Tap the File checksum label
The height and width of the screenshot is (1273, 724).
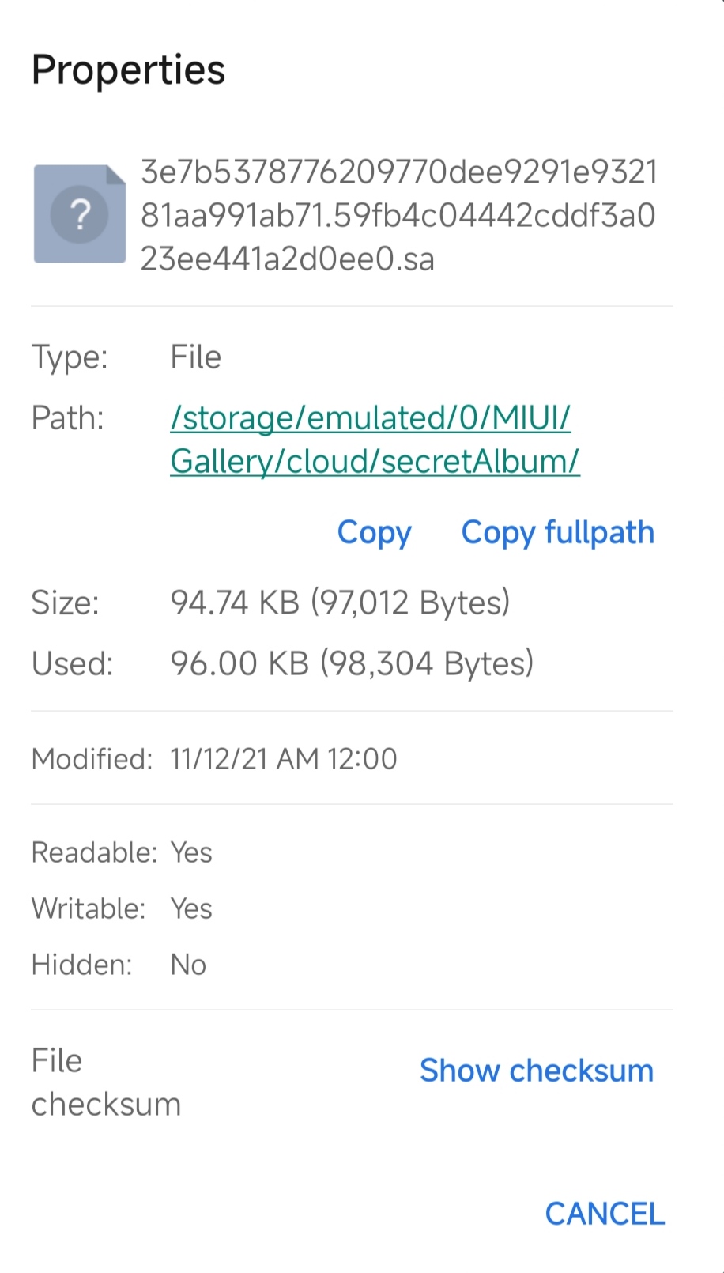(106, 1082)
